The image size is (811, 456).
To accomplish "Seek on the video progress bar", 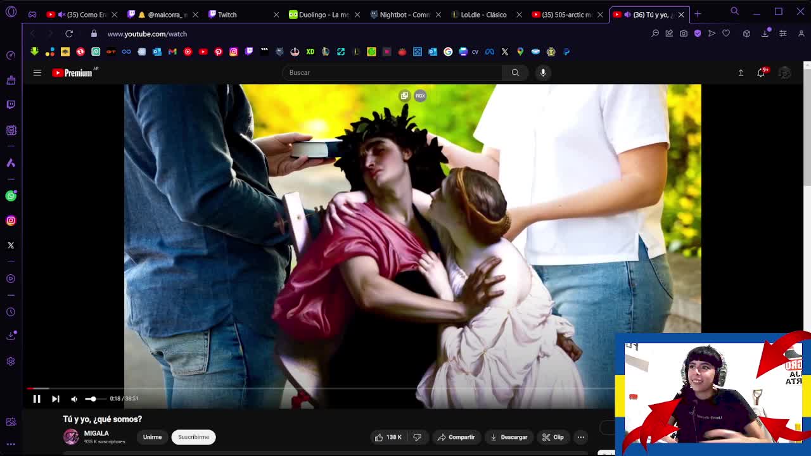I will [x=321, y=388].
